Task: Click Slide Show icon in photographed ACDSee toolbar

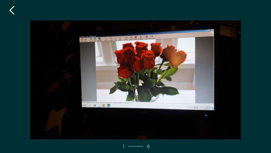Action: 99,39
